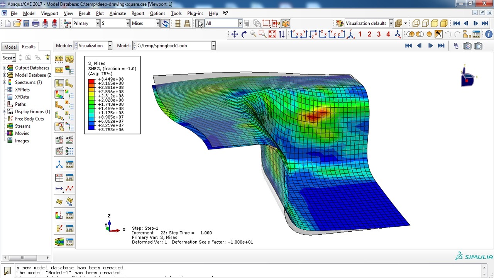Open the Model springback1.odb dropdown
Screen dimensions: 494x278
coord(213,46)
